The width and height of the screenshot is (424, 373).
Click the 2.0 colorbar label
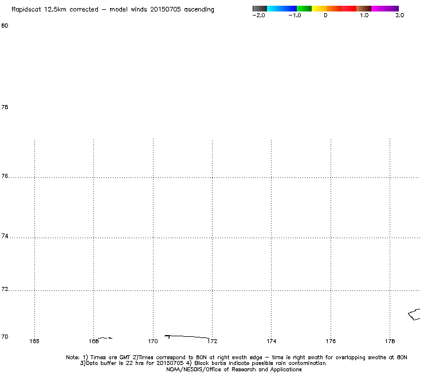pos(400,15)
